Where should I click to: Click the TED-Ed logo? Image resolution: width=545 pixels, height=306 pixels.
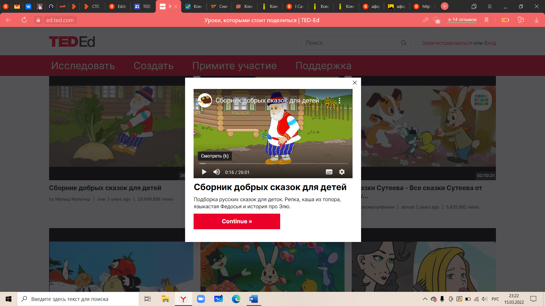pyautogui.click(x=72, y=42)
